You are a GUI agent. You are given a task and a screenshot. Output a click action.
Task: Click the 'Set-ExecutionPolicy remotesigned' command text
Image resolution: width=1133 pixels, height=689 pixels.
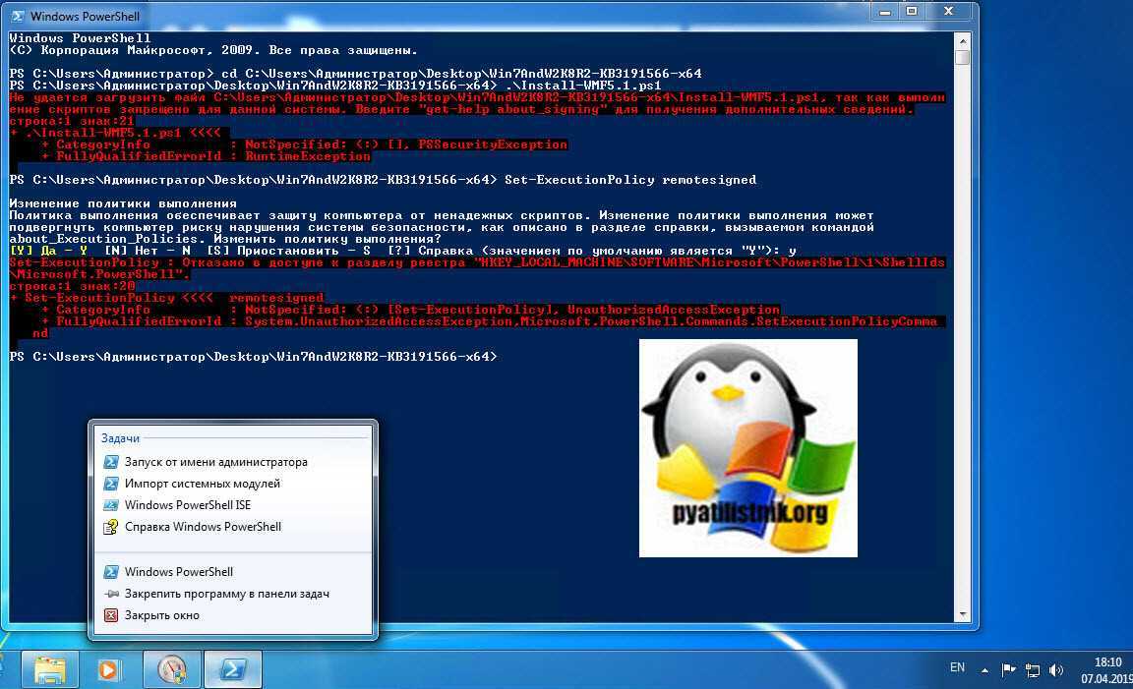point(630,180)
